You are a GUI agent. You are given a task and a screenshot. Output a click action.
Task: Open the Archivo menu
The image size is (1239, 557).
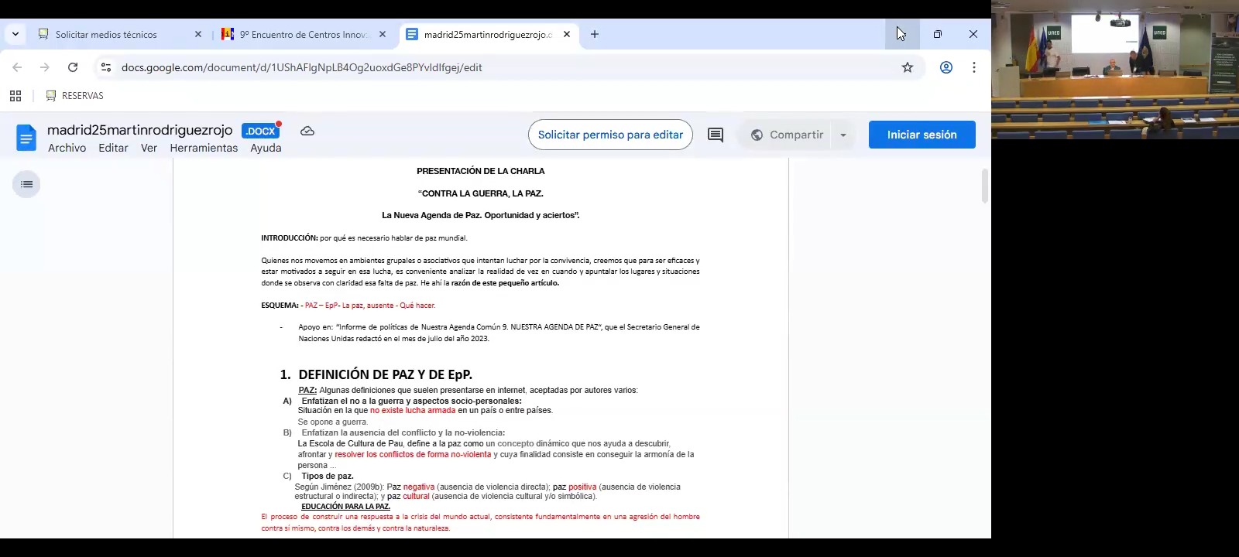67,148
